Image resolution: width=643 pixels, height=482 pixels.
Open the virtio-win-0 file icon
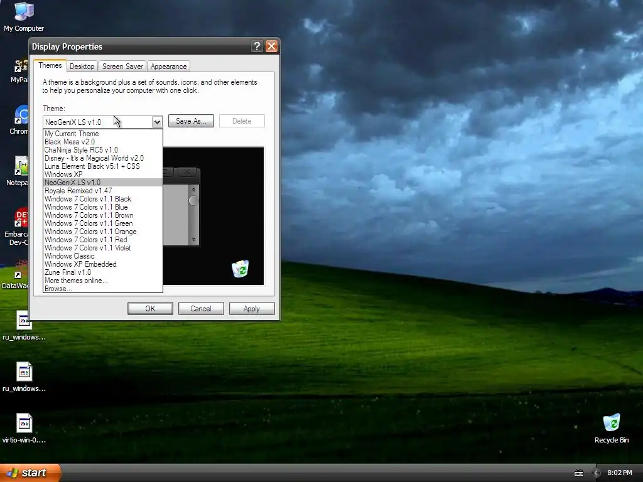tap(24, 428)
